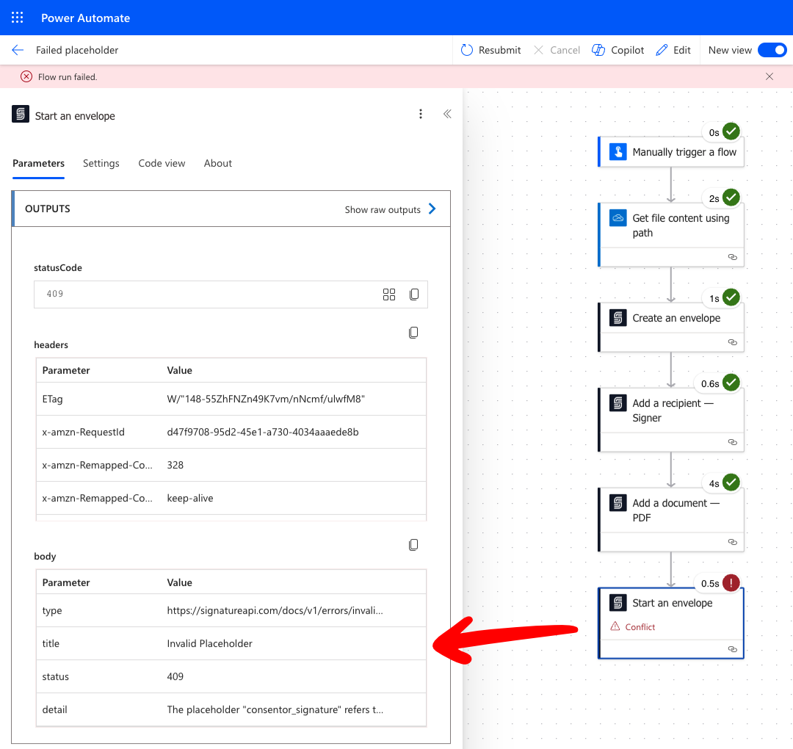Select the Create an envelope action

672,318
